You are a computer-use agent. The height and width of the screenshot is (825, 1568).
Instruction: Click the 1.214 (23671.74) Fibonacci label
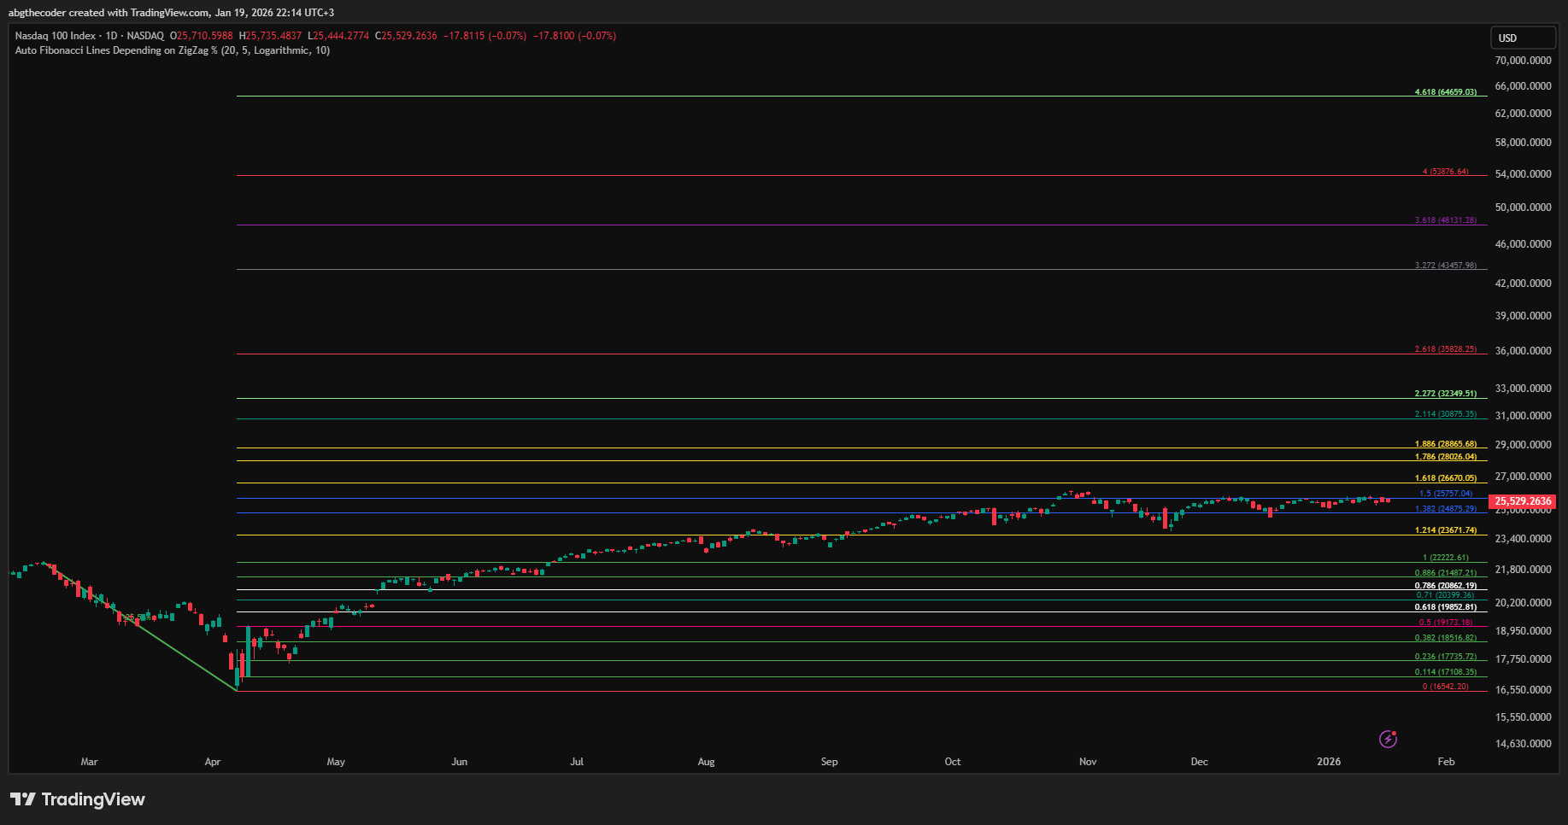pos(1445,530)
